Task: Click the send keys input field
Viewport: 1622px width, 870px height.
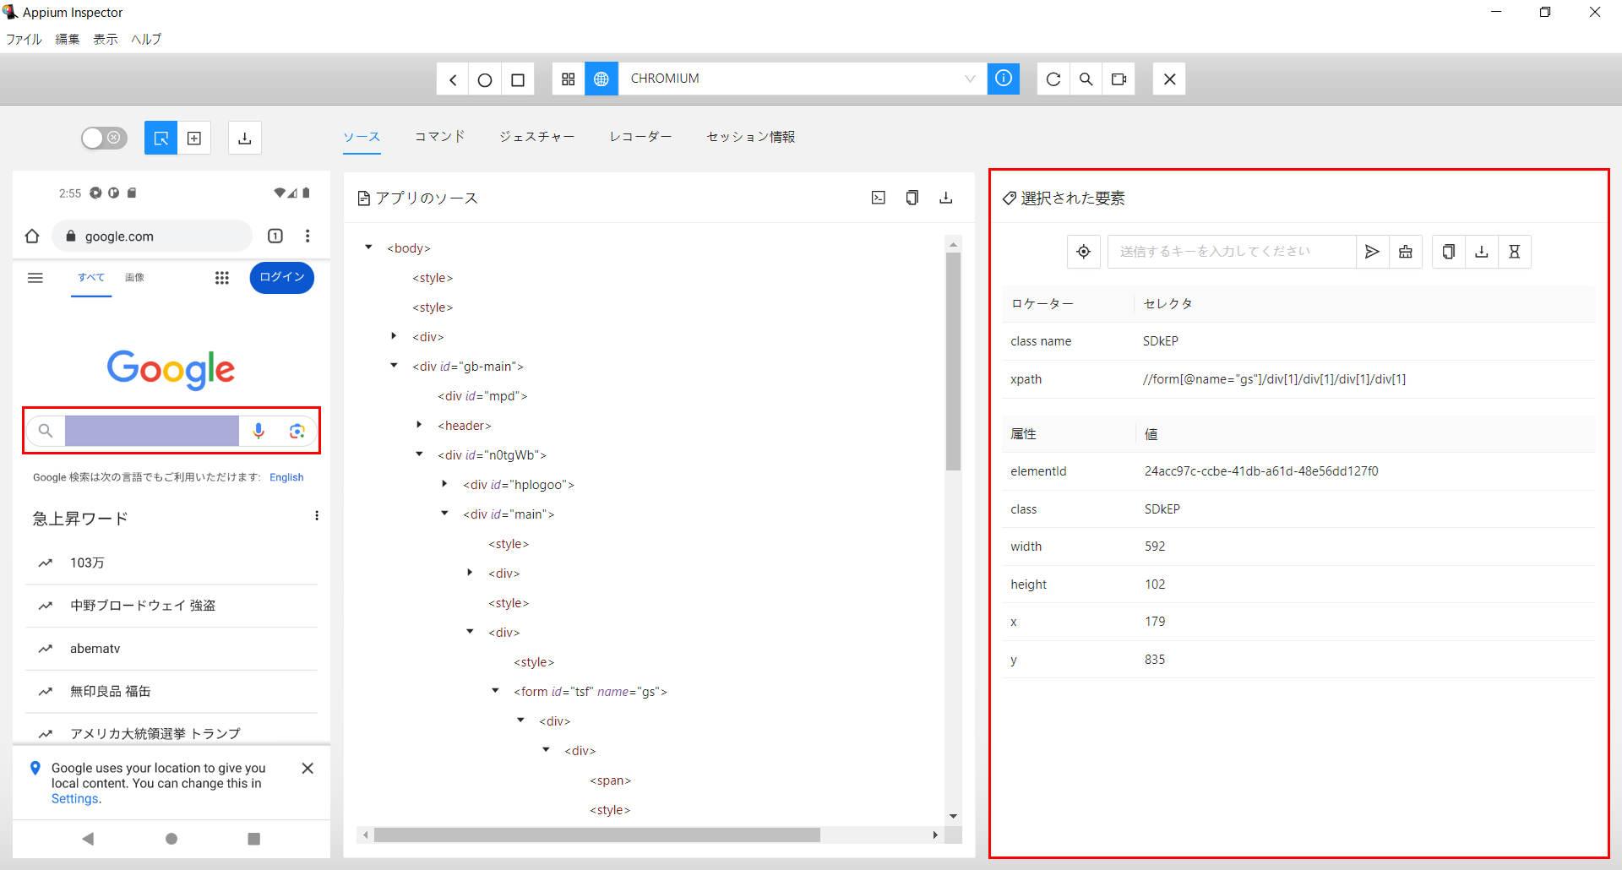Action: pyautogui.click(x=1231, y=252)
